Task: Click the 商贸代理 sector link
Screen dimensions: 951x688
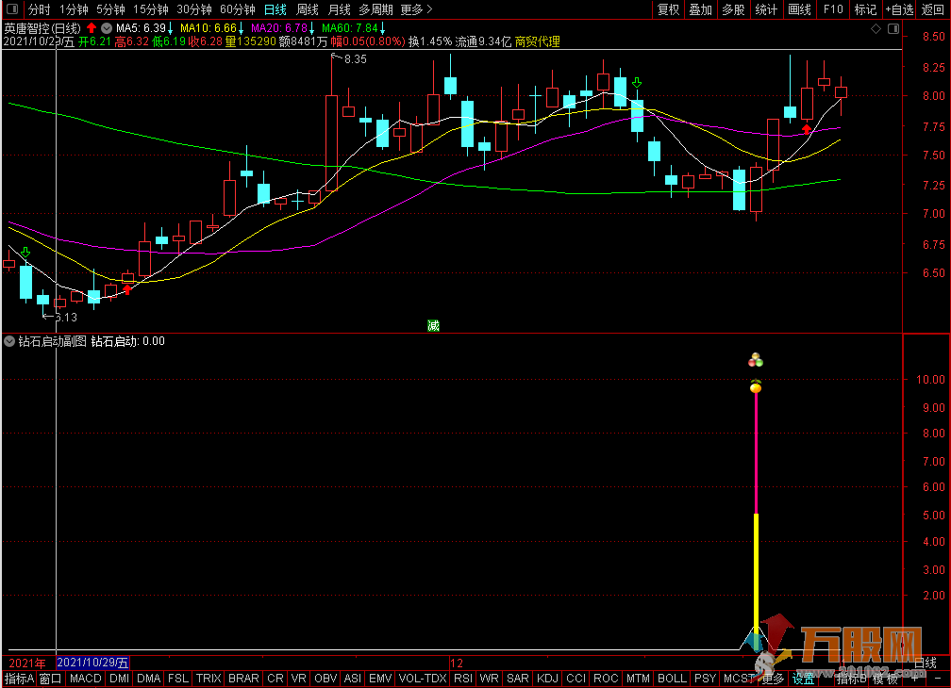Action: tap(537, 42)
